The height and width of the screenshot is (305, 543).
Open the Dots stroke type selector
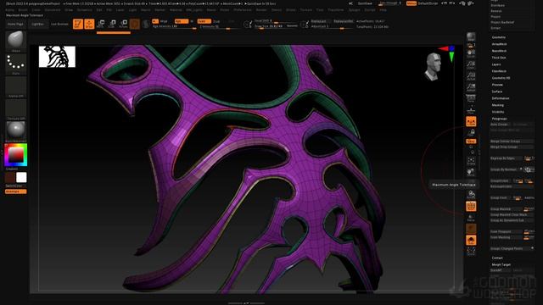click(15, 64)
